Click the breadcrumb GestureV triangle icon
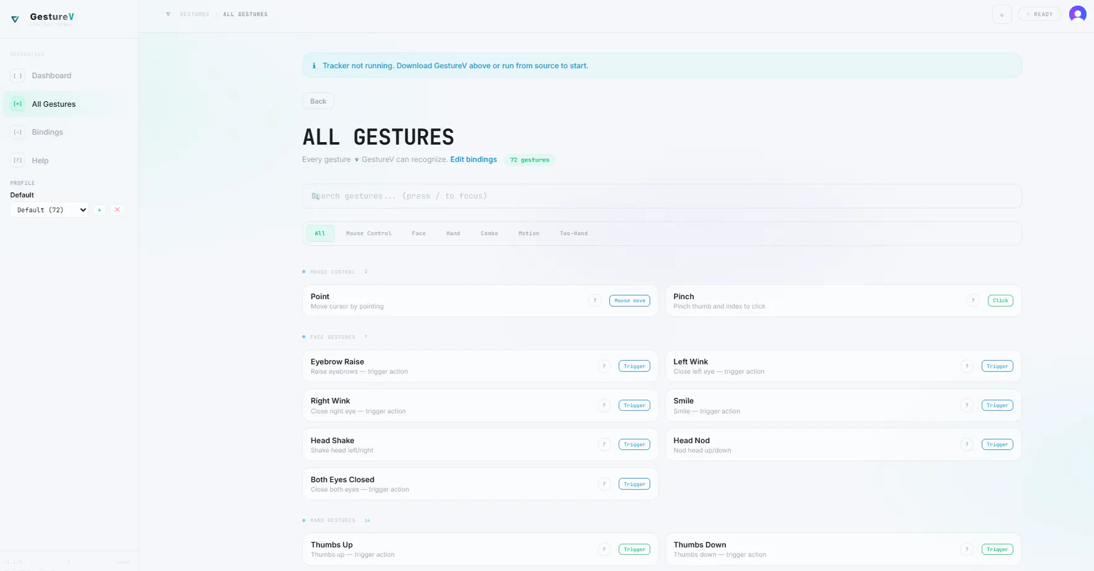The width and height of the screenshot is (1094, 571). 168,14
